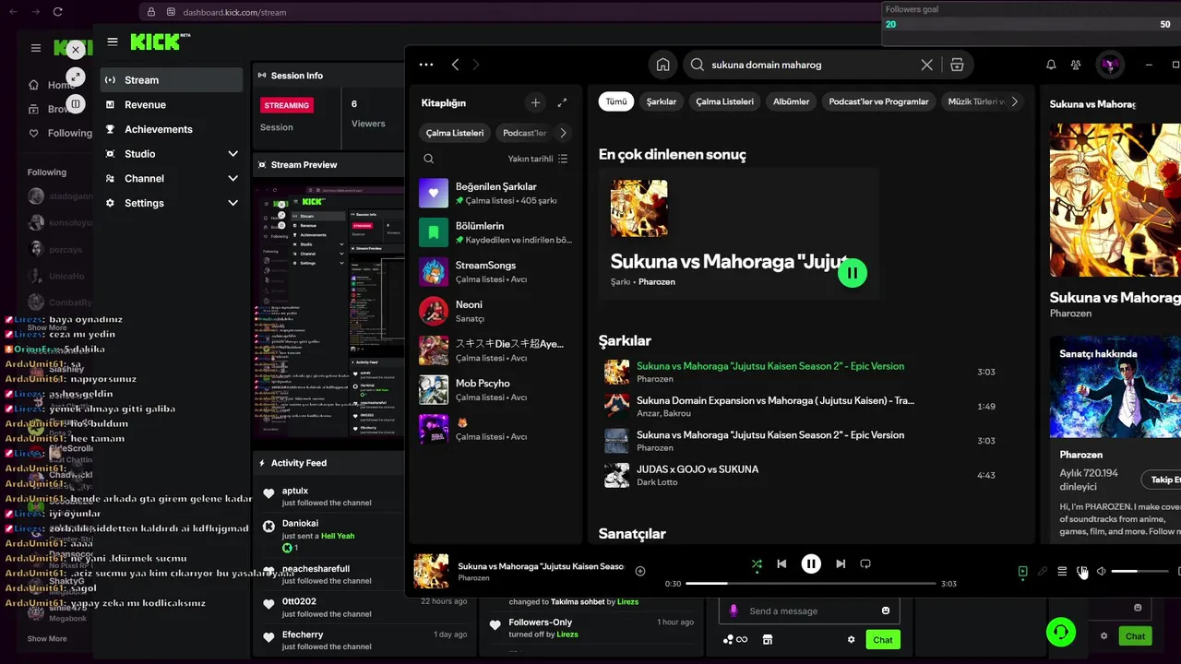Viewport: 1181px width, 664px height.
Task: Open the Spotify Browse icon in search bar
Action: pos(957,65)
